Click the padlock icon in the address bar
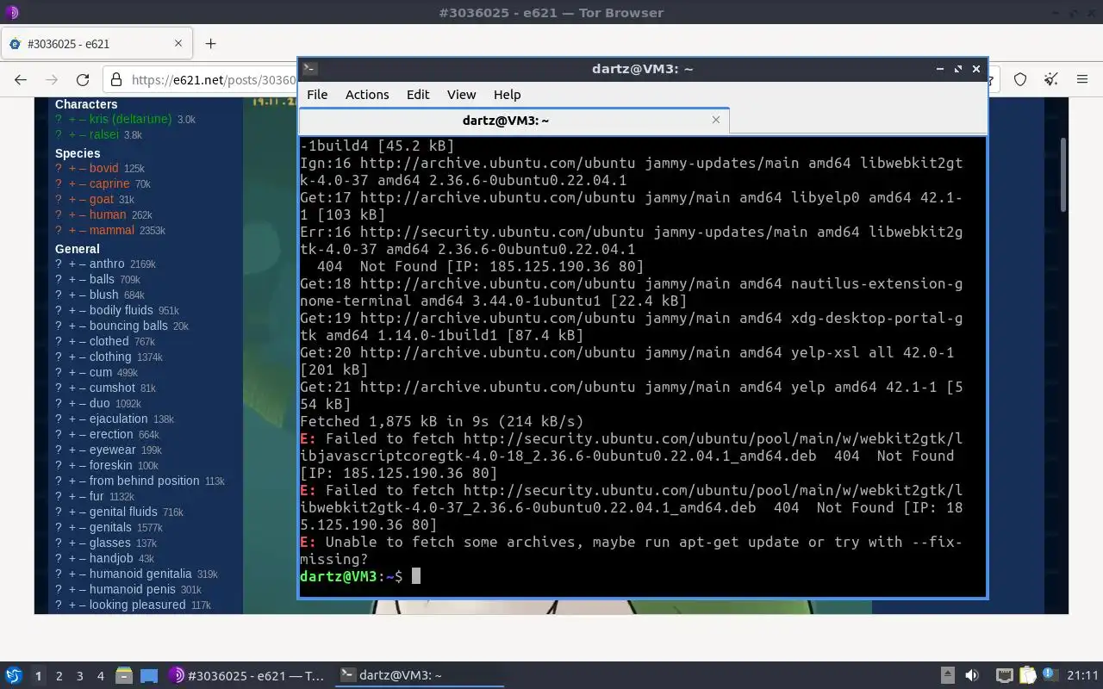 117,80
